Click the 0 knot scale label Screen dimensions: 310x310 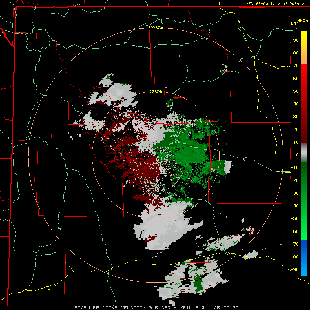[297, 155]
